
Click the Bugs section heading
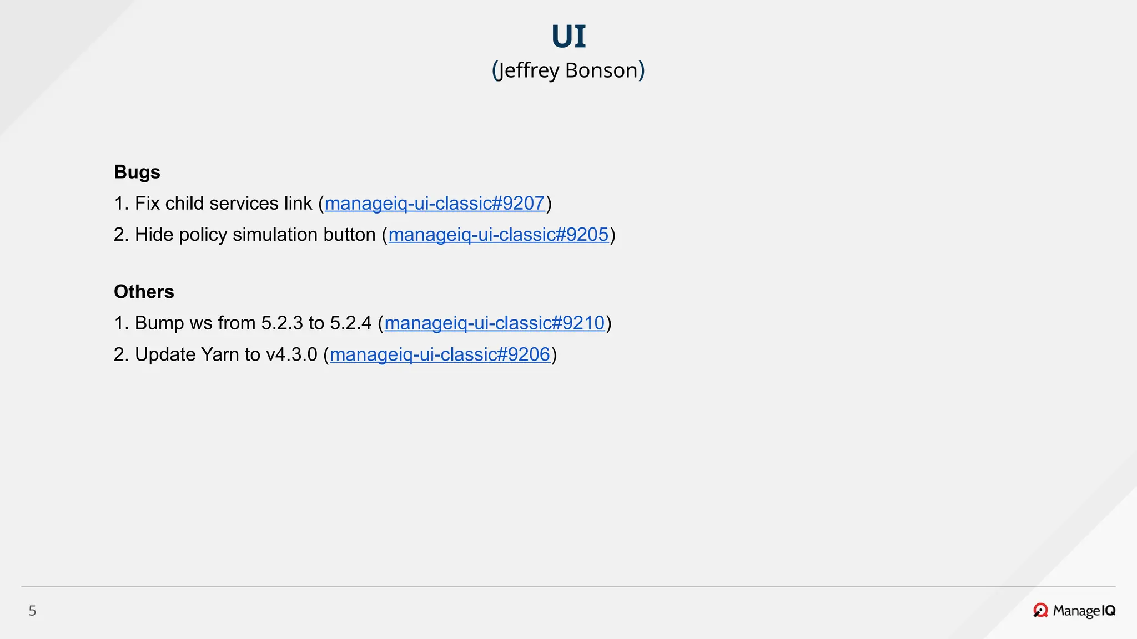(x=137, y=172)
